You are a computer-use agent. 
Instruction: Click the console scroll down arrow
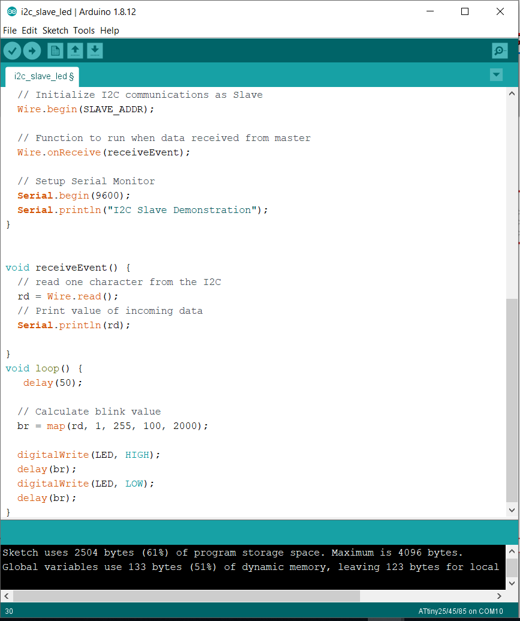click(512, 583)
